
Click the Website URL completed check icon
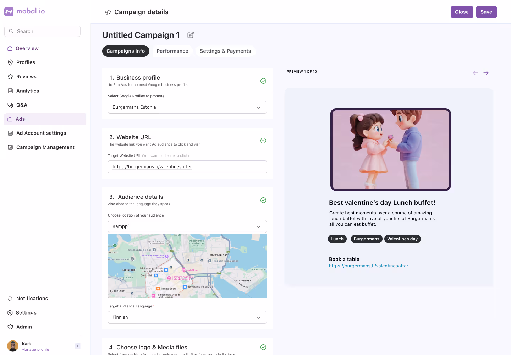tap(263, 141)
